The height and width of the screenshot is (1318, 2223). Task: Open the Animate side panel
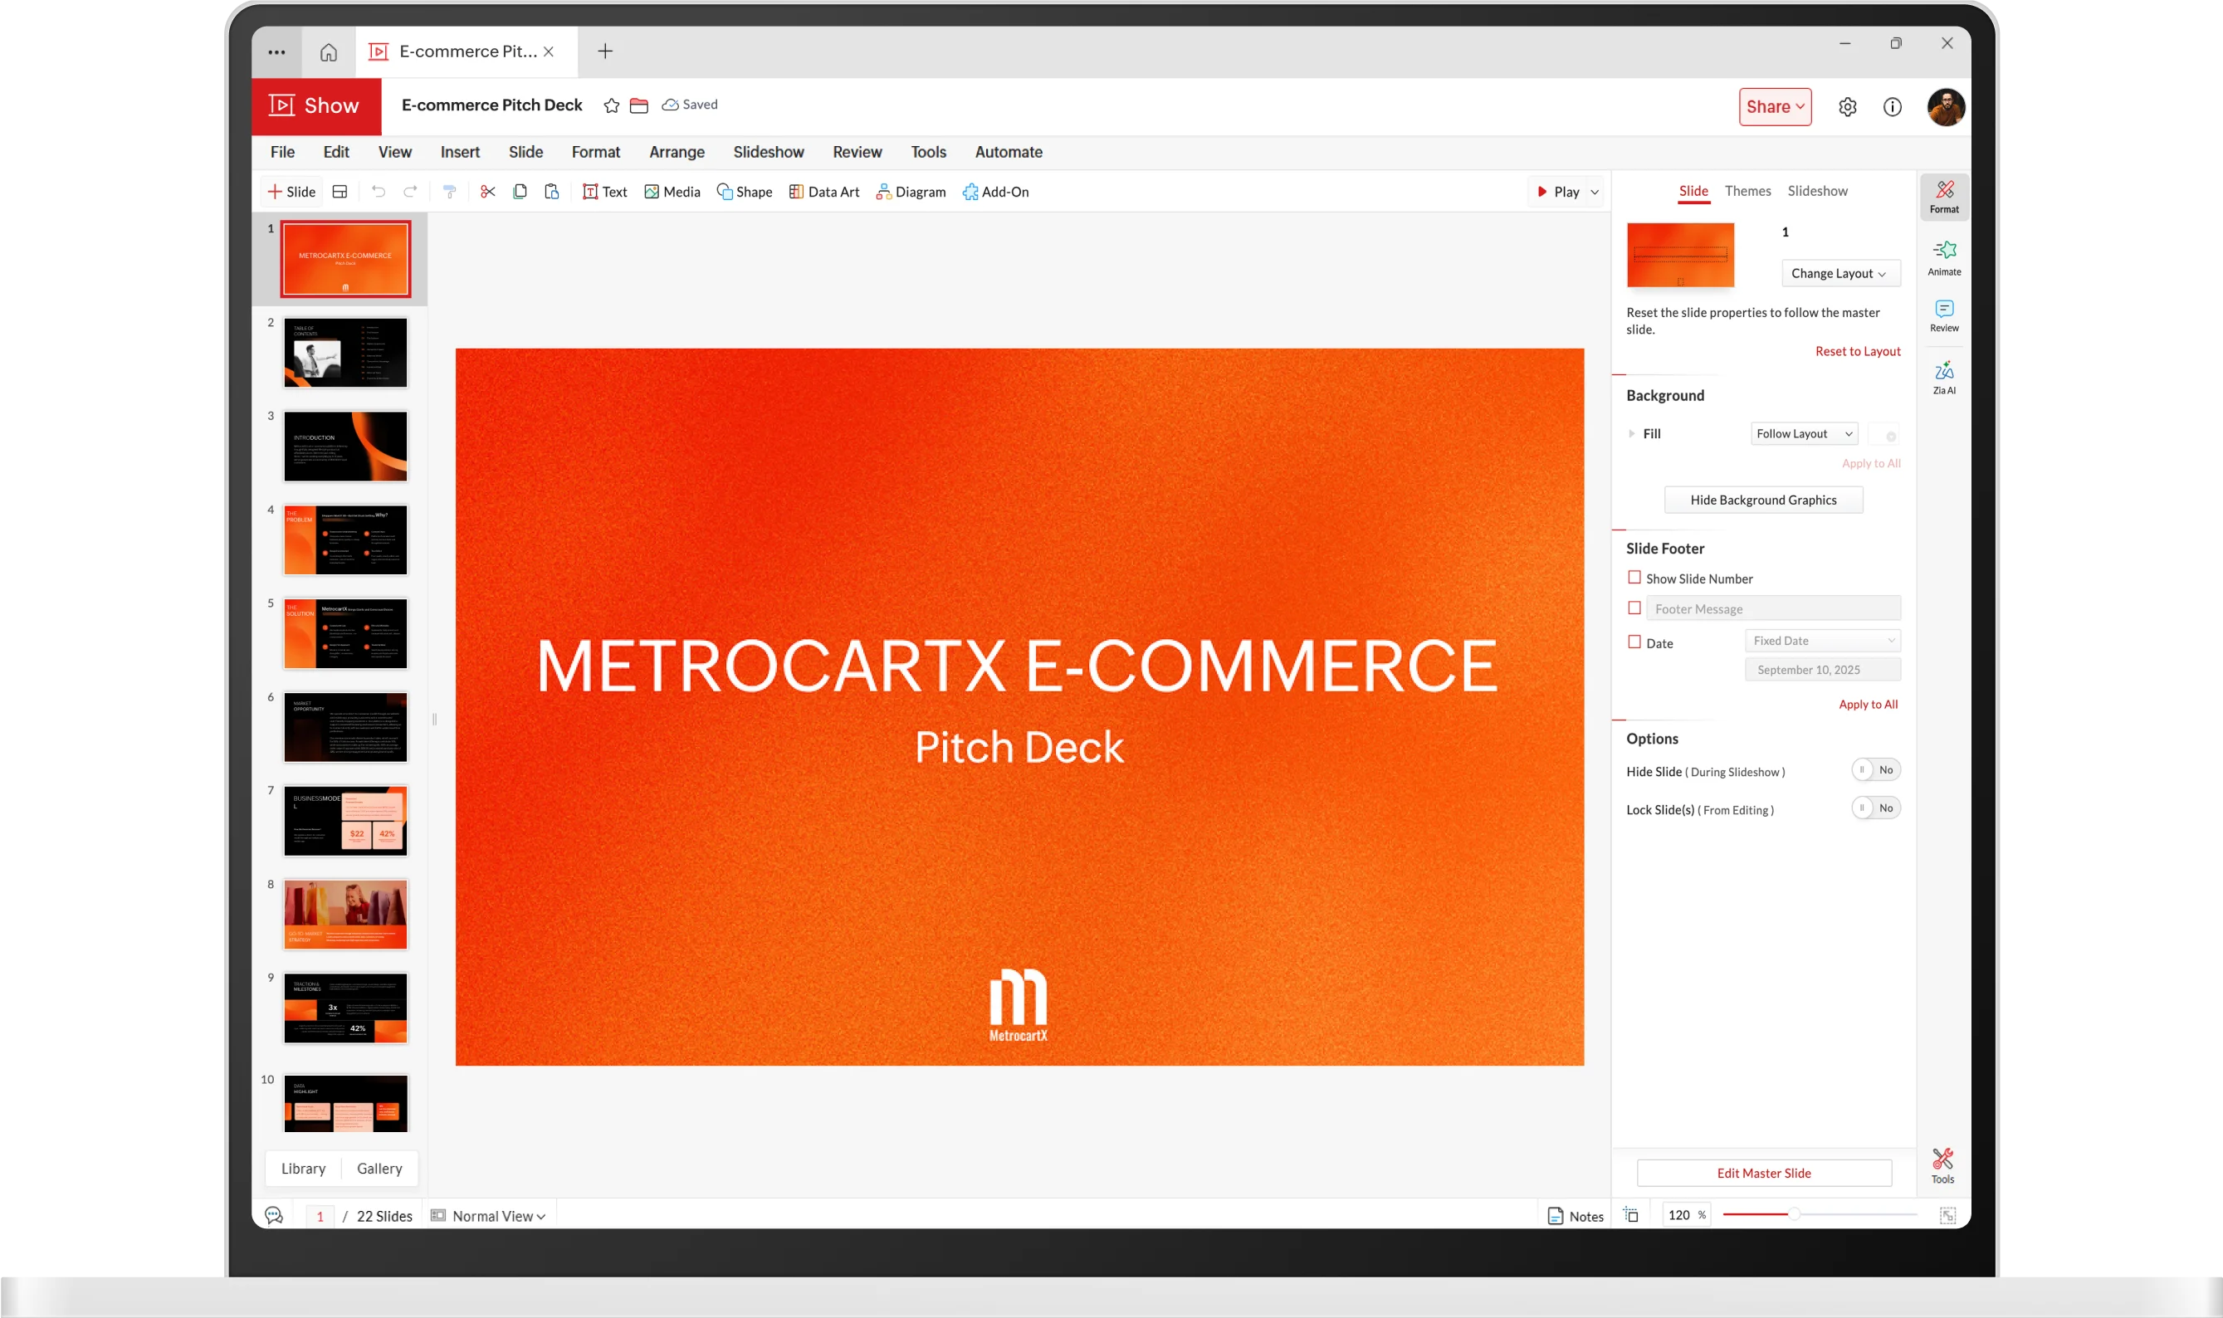pos(1943,257)
